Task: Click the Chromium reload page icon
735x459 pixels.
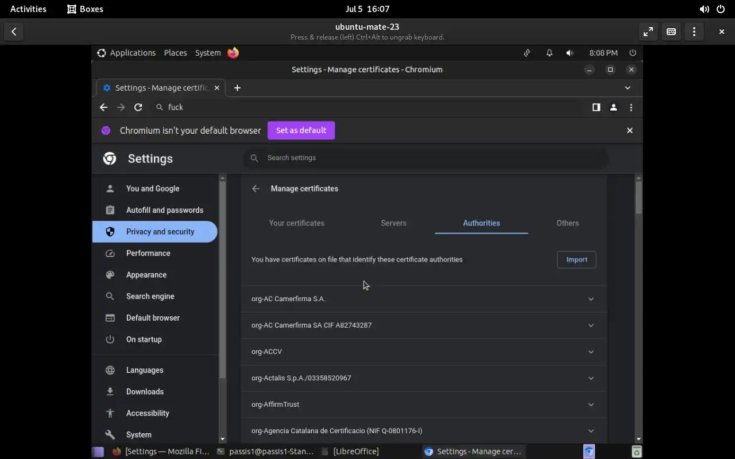Action: click(138, 107)
